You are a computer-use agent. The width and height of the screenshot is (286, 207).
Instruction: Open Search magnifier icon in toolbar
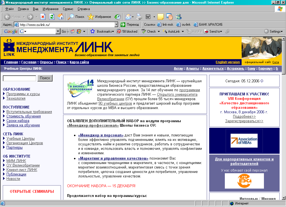pos(71,17)
